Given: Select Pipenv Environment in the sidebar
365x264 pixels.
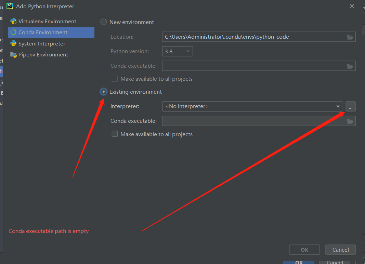Looking at the screenshot, I should click(x=51, y=54).
